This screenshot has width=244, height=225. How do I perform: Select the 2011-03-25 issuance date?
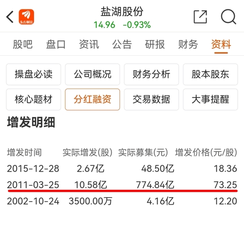[33, 185]
